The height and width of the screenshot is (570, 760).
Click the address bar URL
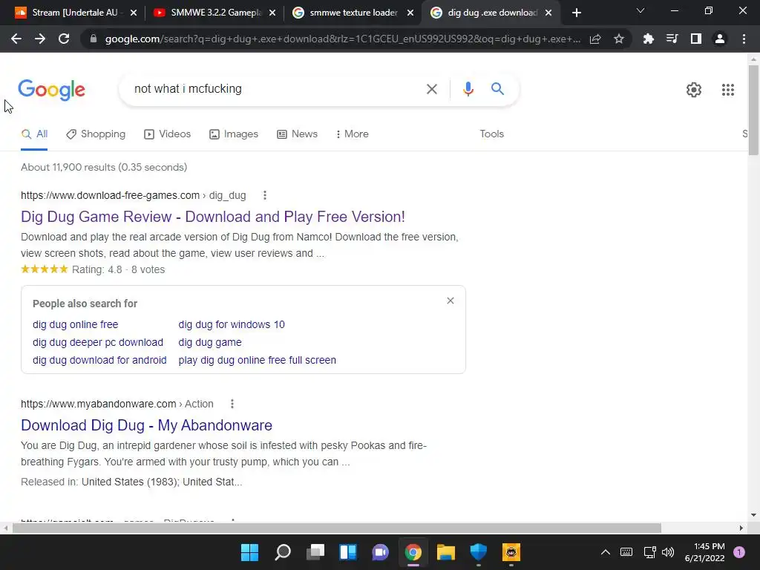342,39
